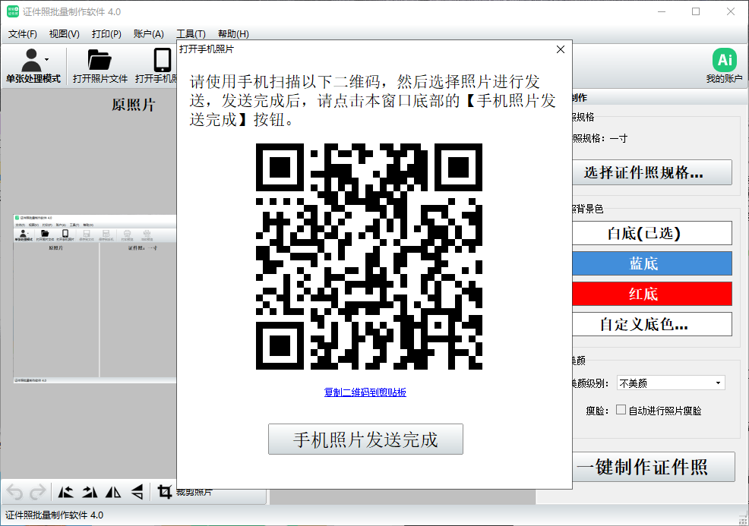Click 选择证件照规格 button
This screenshot has height=526, width=749.
tap(652, 172)
